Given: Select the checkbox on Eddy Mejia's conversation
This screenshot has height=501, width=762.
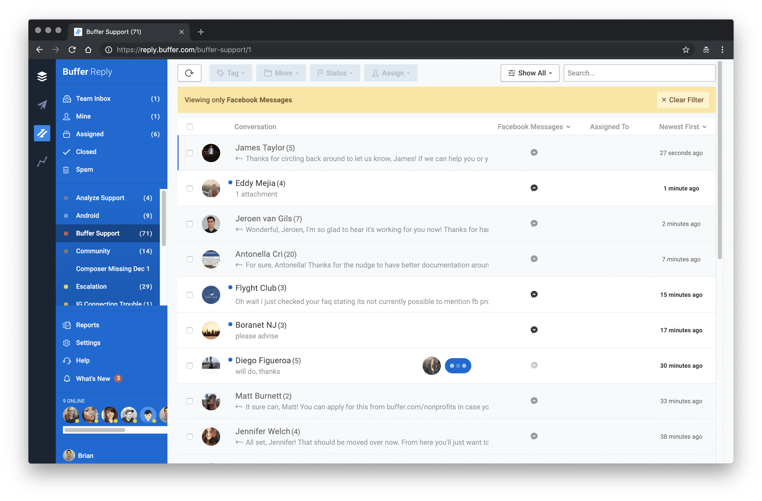Looking at the screenshot, I should click(190, 188).
